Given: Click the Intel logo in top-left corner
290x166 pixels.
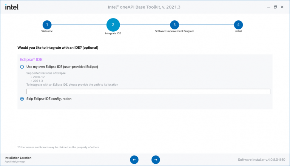Looking at the screenshot, I should point(12,7).
